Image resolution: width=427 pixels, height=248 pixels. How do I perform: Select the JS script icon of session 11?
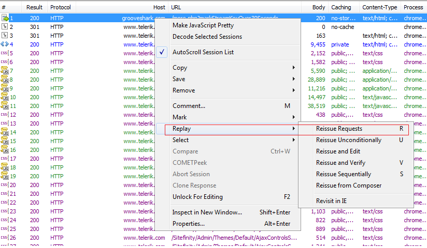(x=5, y=106)
